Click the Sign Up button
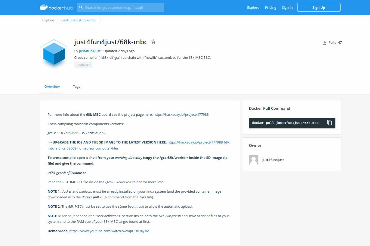370x246 pixels. click(319, 8)
